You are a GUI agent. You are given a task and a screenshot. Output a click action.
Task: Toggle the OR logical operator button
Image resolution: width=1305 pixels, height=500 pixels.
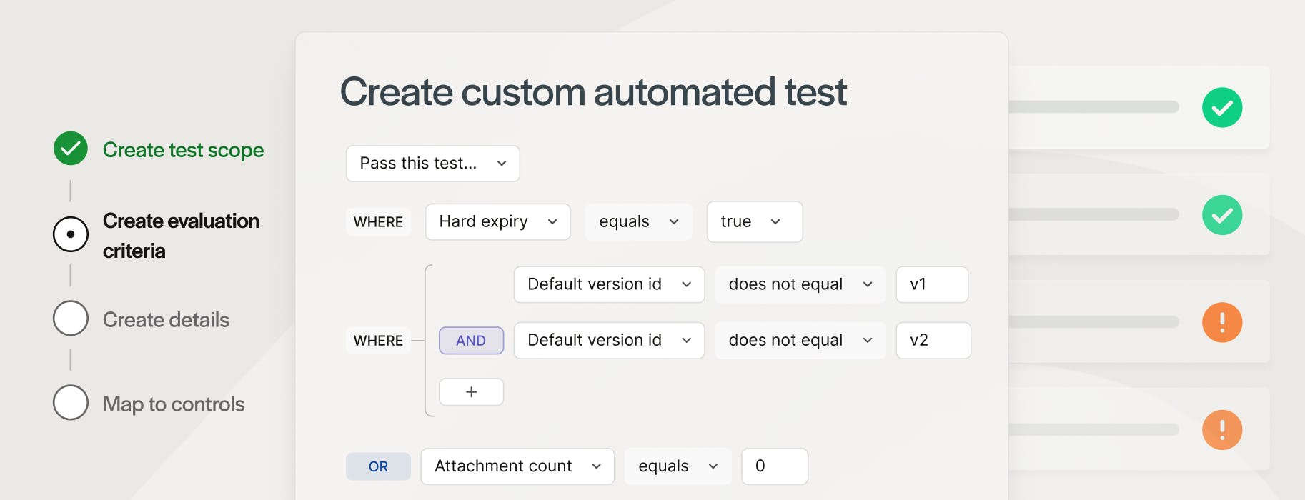[x=378, y=466]
